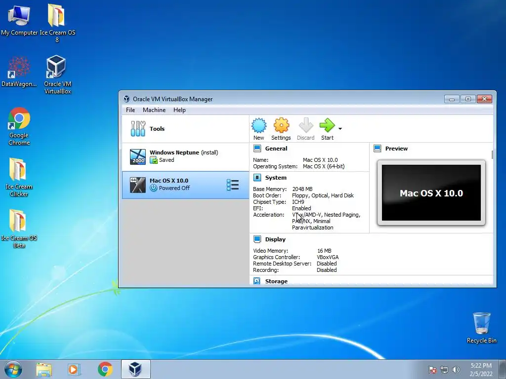Image resolution: width=506 pixels, height=379 pixels.
Task: Open volume speaker tray icon
Action: [456, 370]
